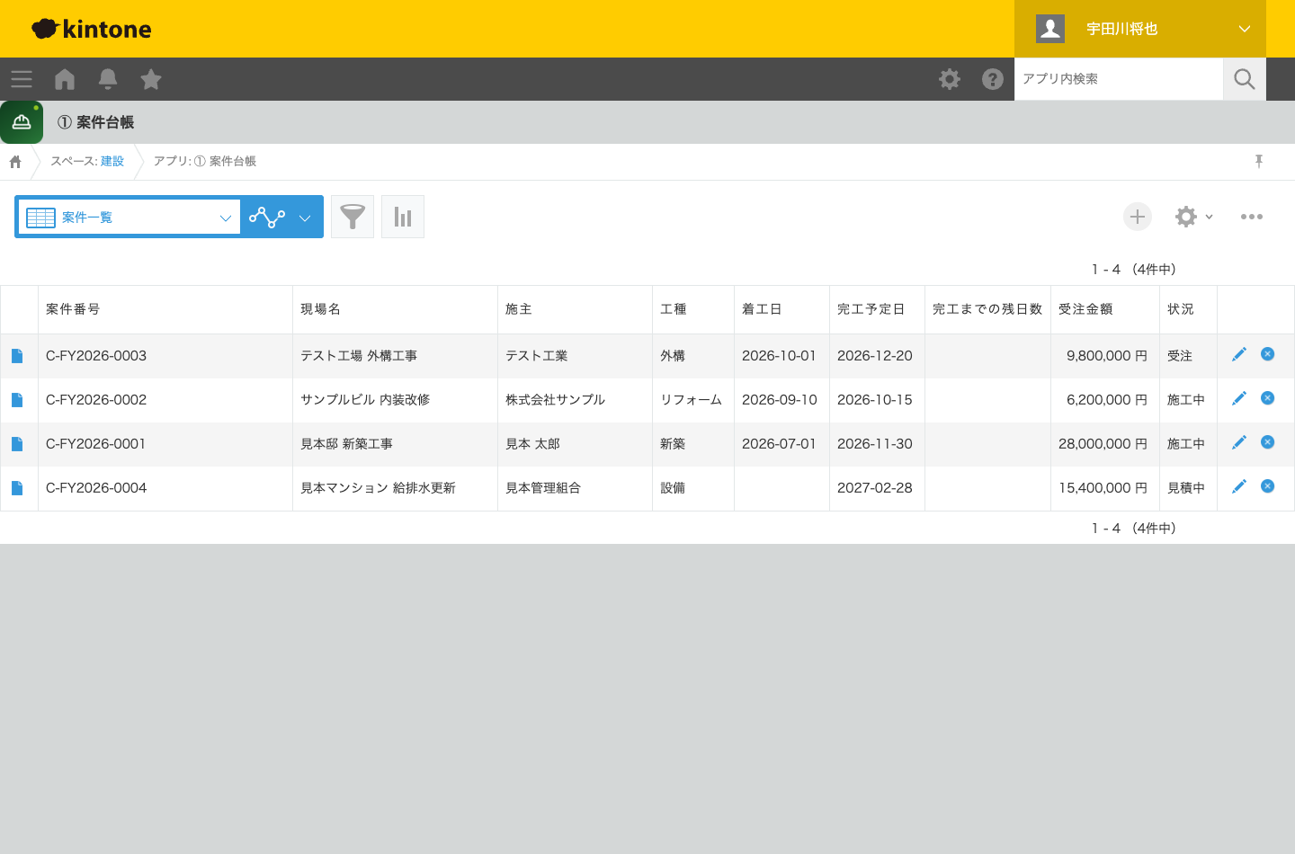
Task: Open the app settings gear dropdown
Action: tap(1194, 217)
